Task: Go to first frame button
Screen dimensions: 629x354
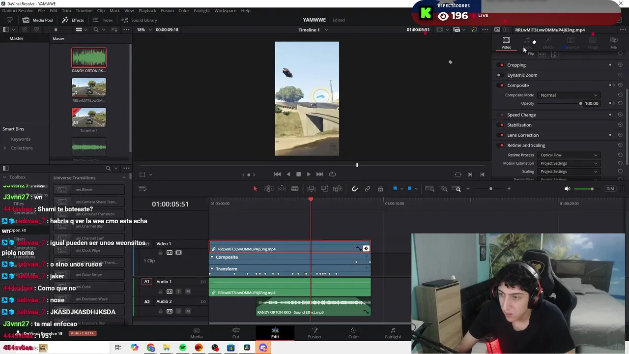Action: (x=277, y=174)
